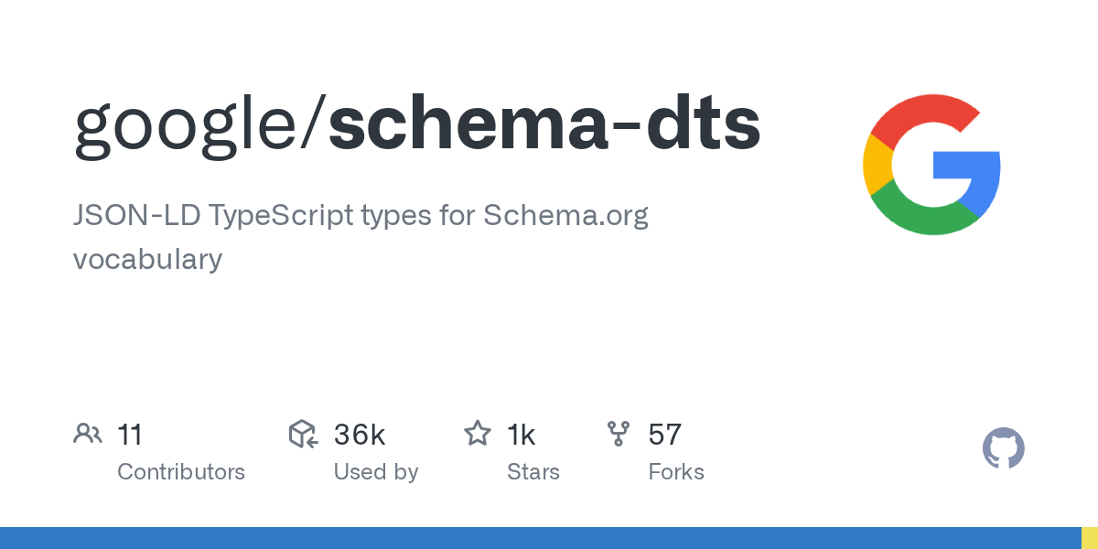Click the Stars label

[x=533, y=472]
